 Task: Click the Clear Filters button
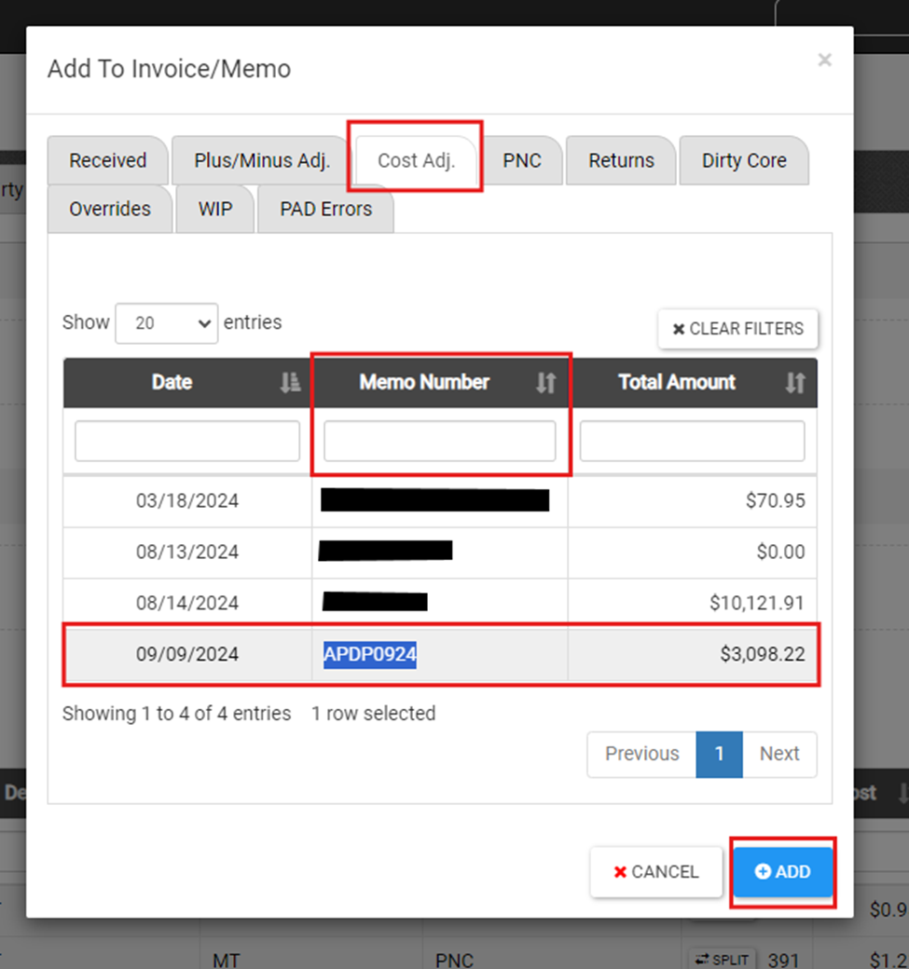(737, 329)
